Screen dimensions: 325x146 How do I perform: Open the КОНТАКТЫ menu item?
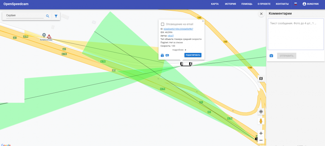(x=282, y=4)
